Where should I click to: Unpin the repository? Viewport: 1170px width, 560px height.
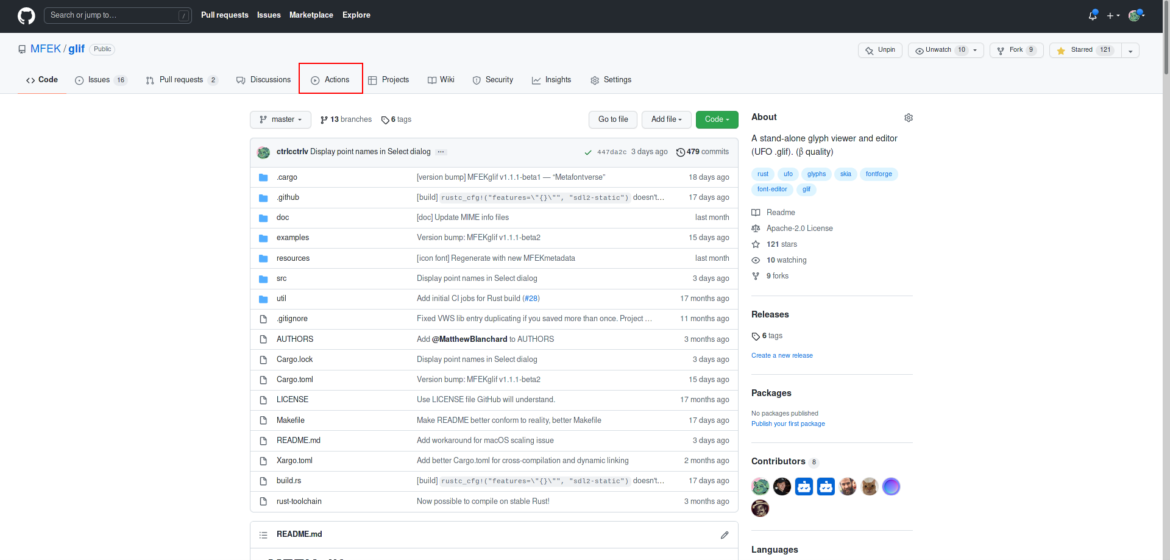(880, 51)
